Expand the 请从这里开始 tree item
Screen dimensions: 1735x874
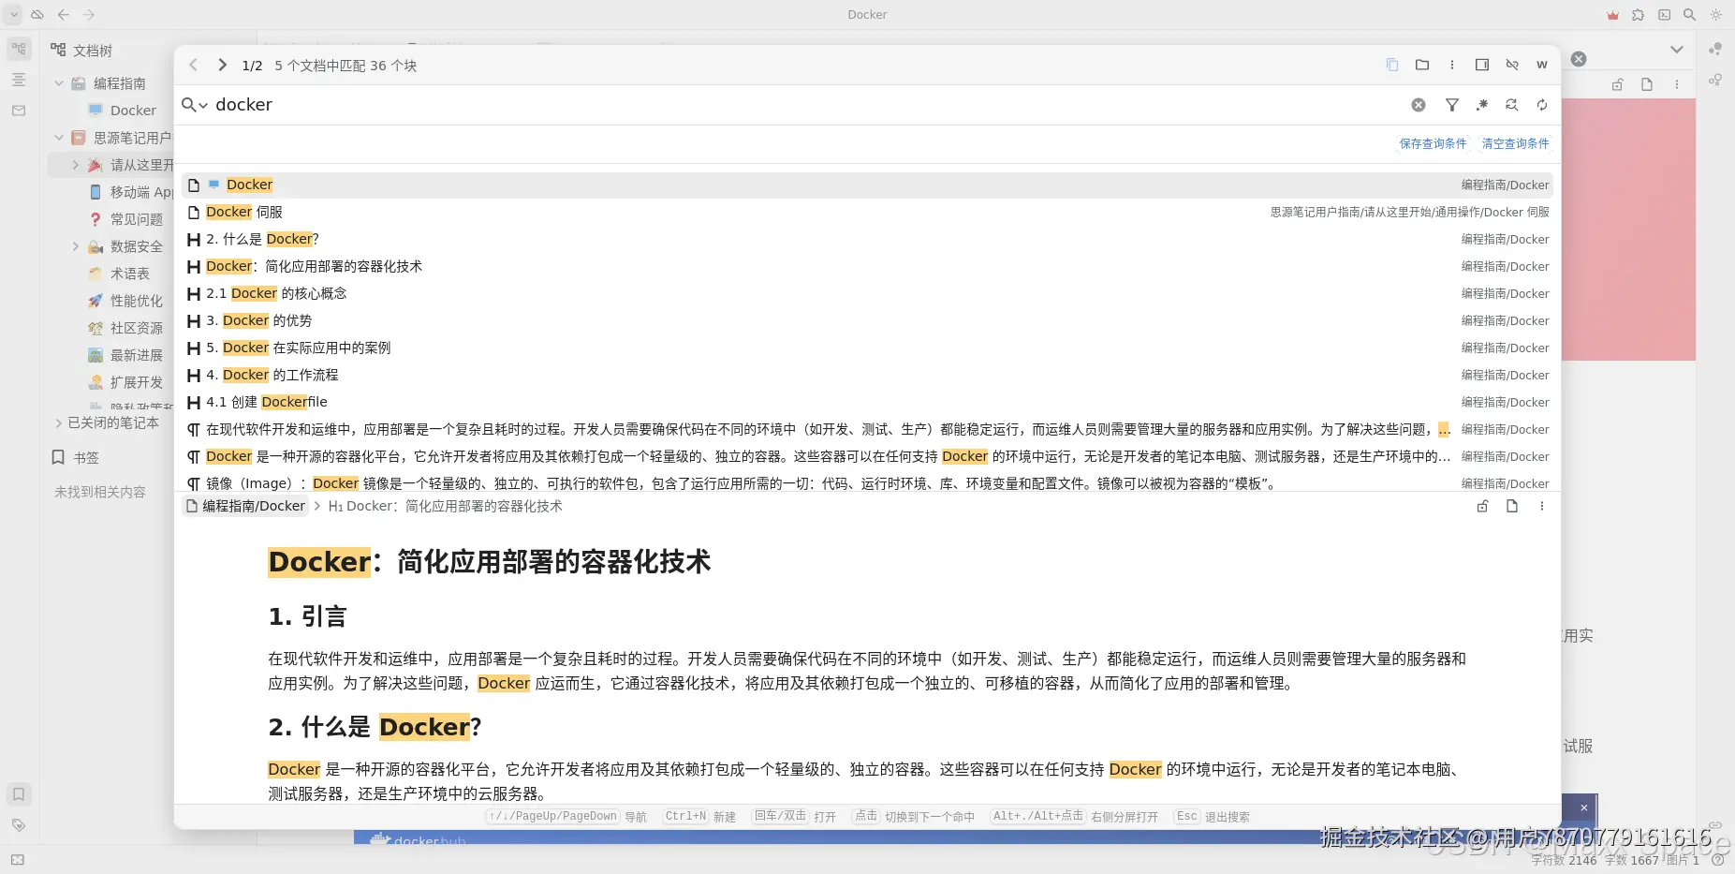coord(76,165)
